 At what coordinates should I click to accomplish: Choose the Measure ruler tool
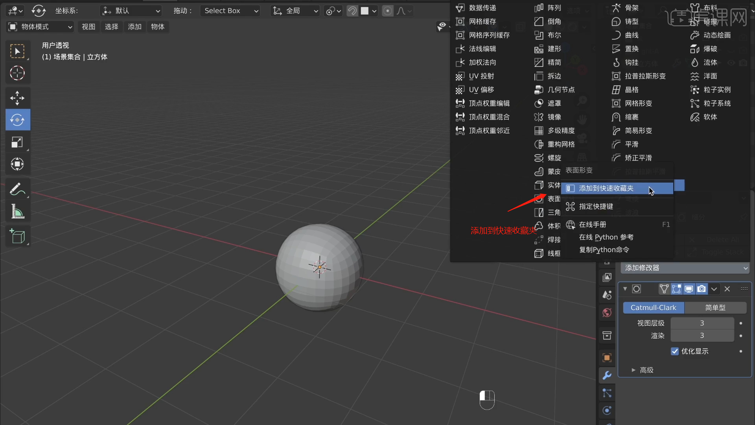coord(17,212)
